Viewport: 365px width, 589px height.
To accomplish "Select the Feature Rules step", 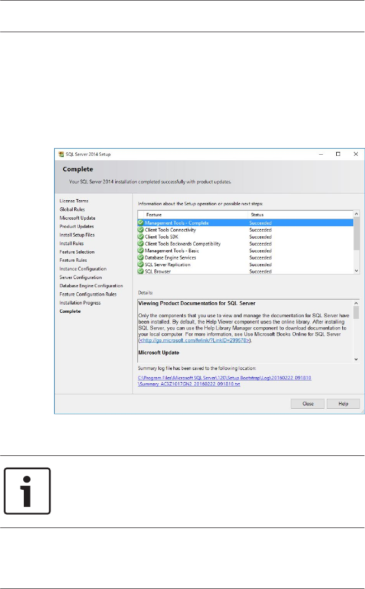I will pyautogui.click(x=73, y=260).
